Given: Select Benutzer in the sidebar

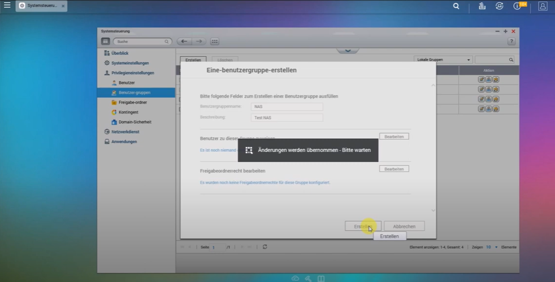Looking at the screenshot, I should point(126,83).
